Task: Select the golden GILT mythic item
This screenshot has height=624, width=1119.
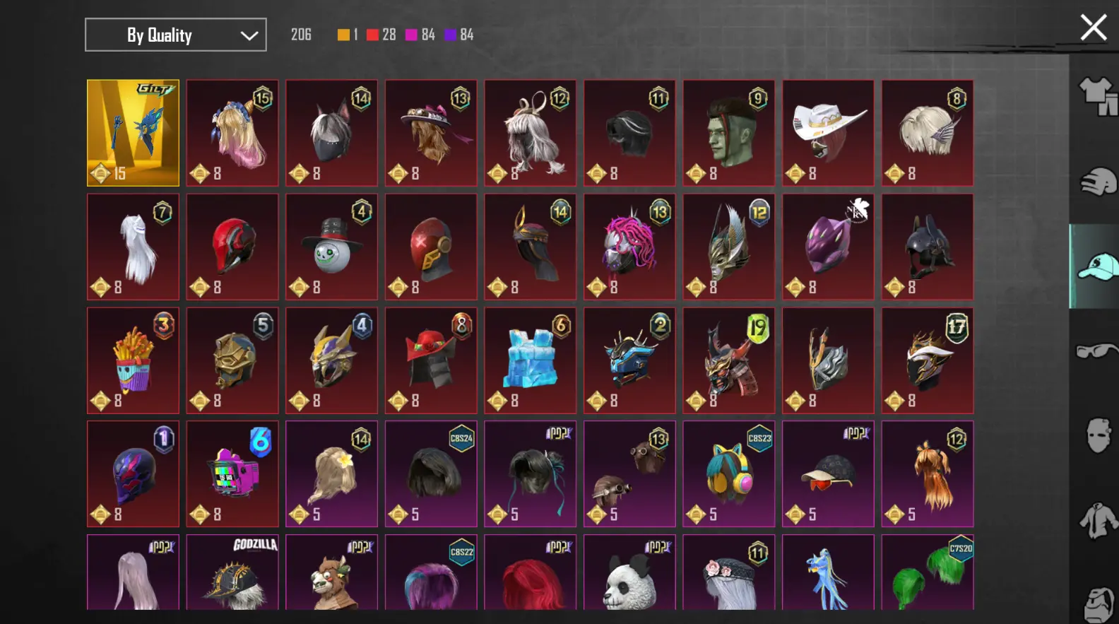Action: [133, 133]
